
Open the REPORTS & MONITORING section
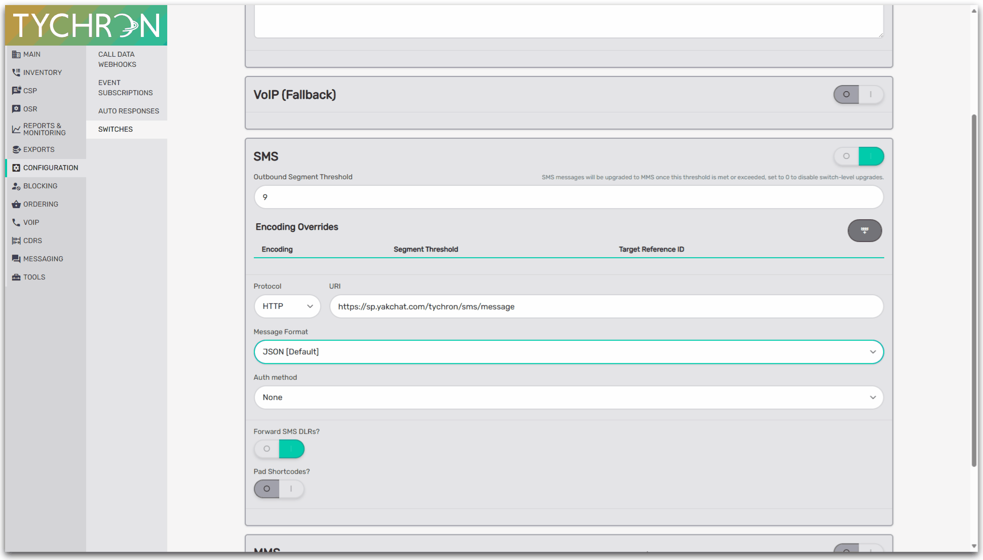pos(46,129)
